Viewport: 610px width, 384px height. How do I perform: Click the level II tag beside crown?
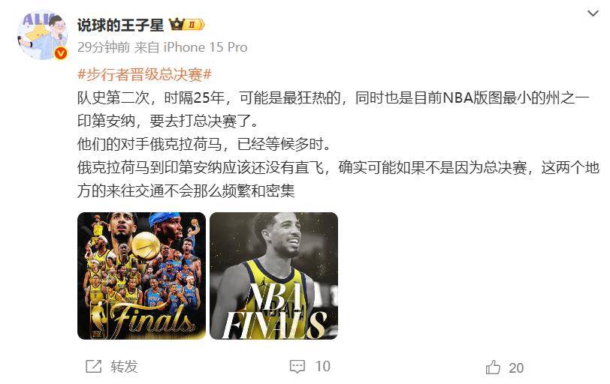pyautogui.click(x=195, y=25)
